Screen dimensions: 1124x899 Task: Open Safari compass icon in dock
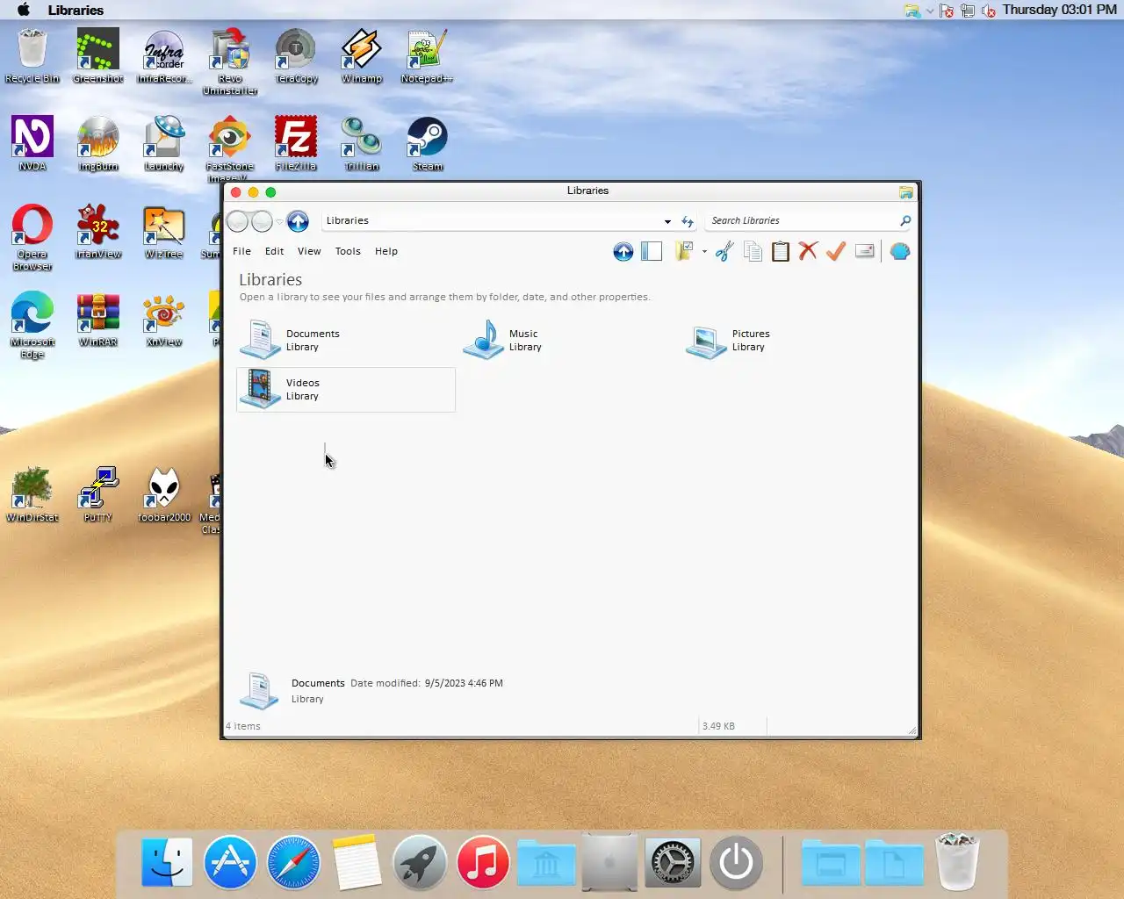coord(293,862)
